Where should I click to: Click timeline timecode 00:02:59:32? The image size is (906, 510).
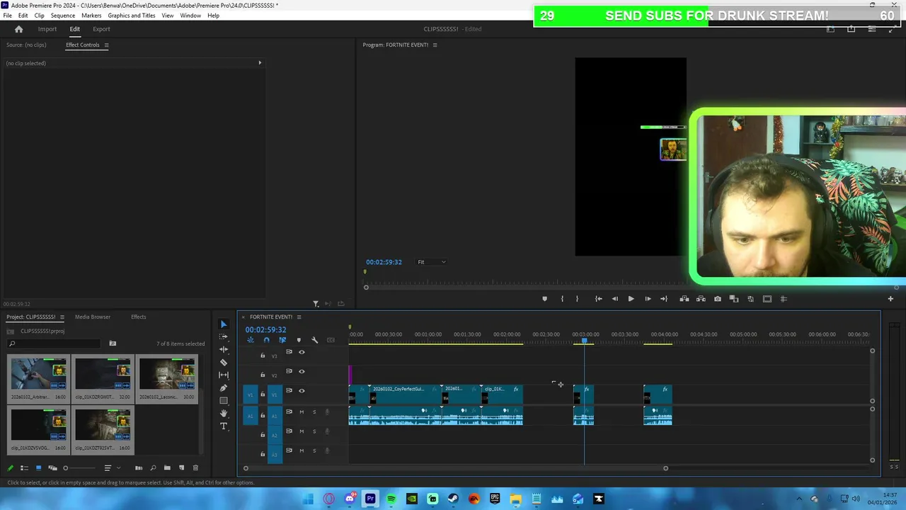266,329
